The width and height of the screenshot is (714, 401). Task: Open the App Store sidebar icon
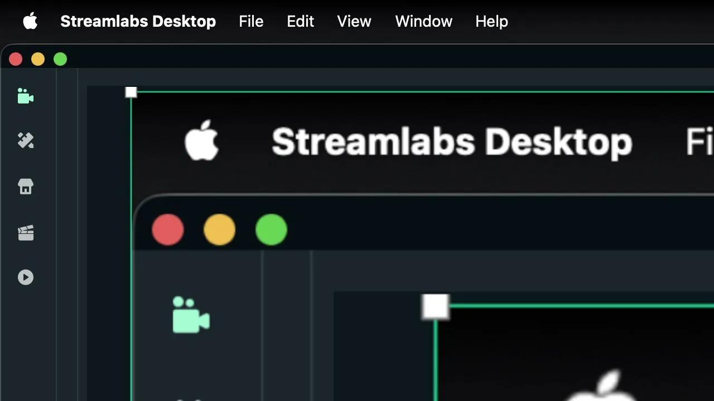click(26, 187)
